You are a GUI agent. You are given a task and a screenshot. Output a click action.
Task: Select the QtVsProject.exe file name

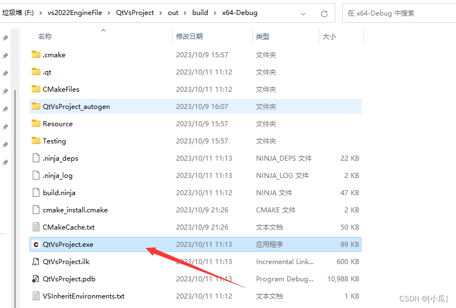click(68, 245)
